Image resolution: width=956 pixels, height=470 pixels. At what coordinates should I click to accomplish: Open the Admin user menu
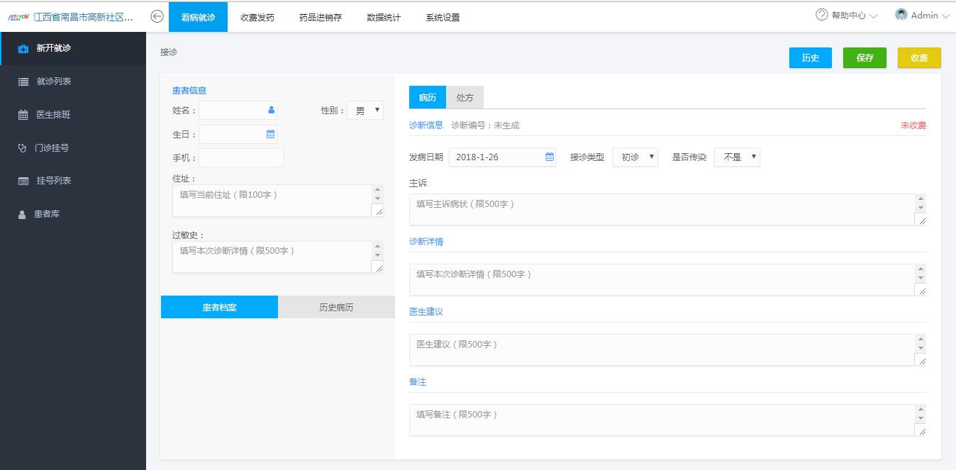click(x=922, y=16)
